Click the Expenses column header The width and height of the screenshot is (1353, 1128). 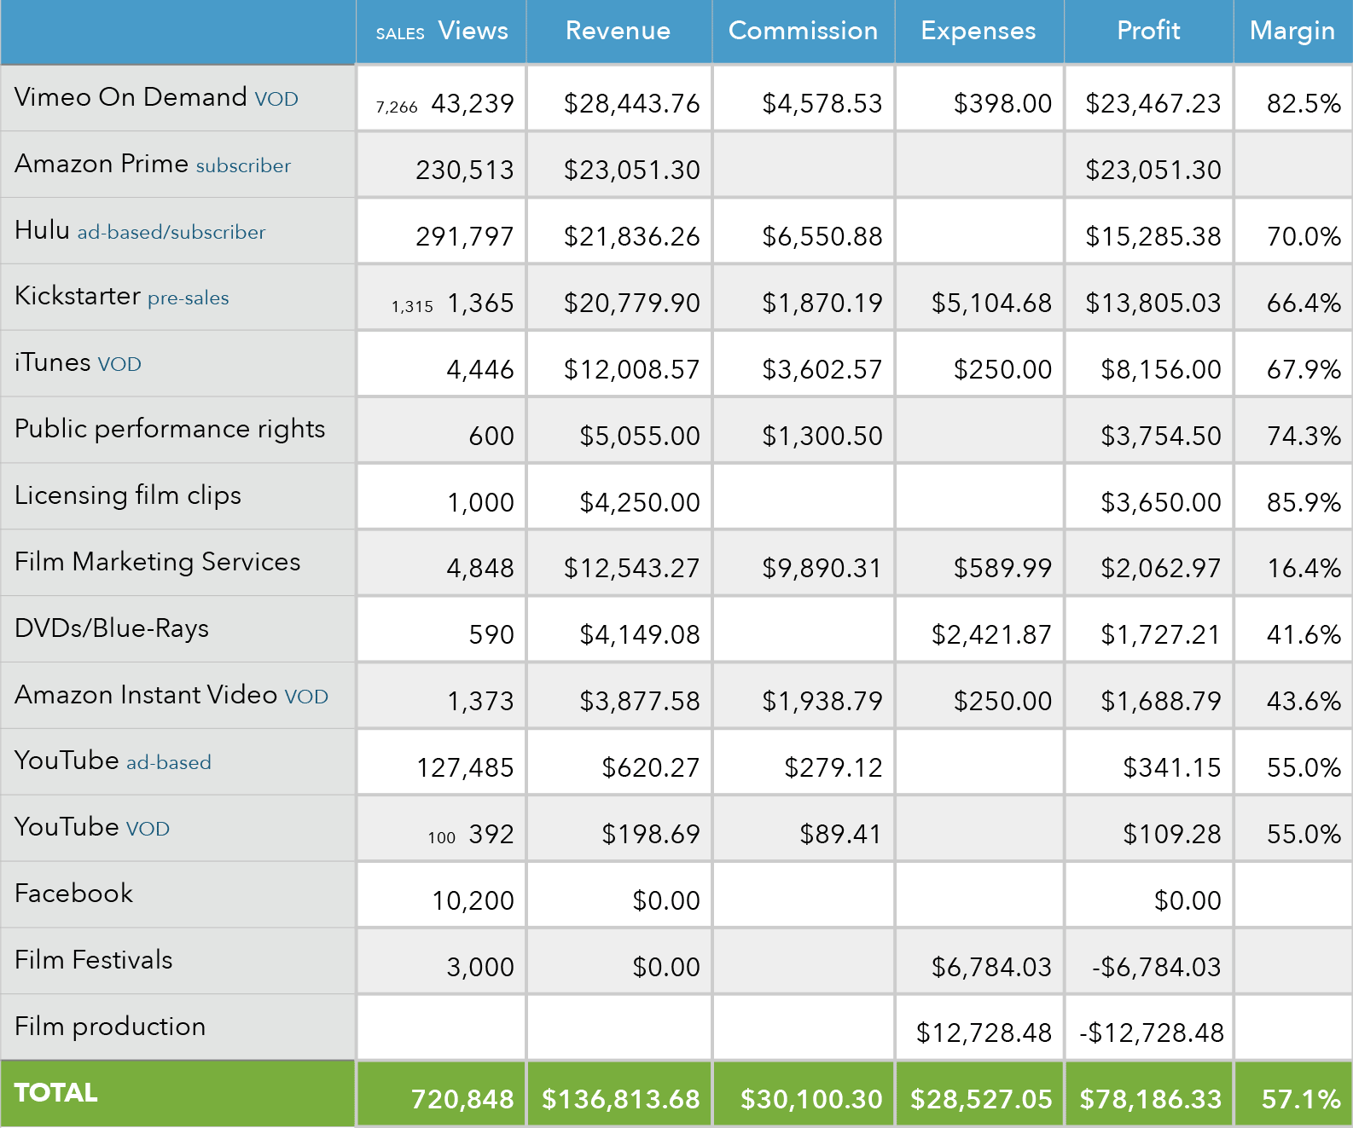pyautogui.click(x=978, y=32)
